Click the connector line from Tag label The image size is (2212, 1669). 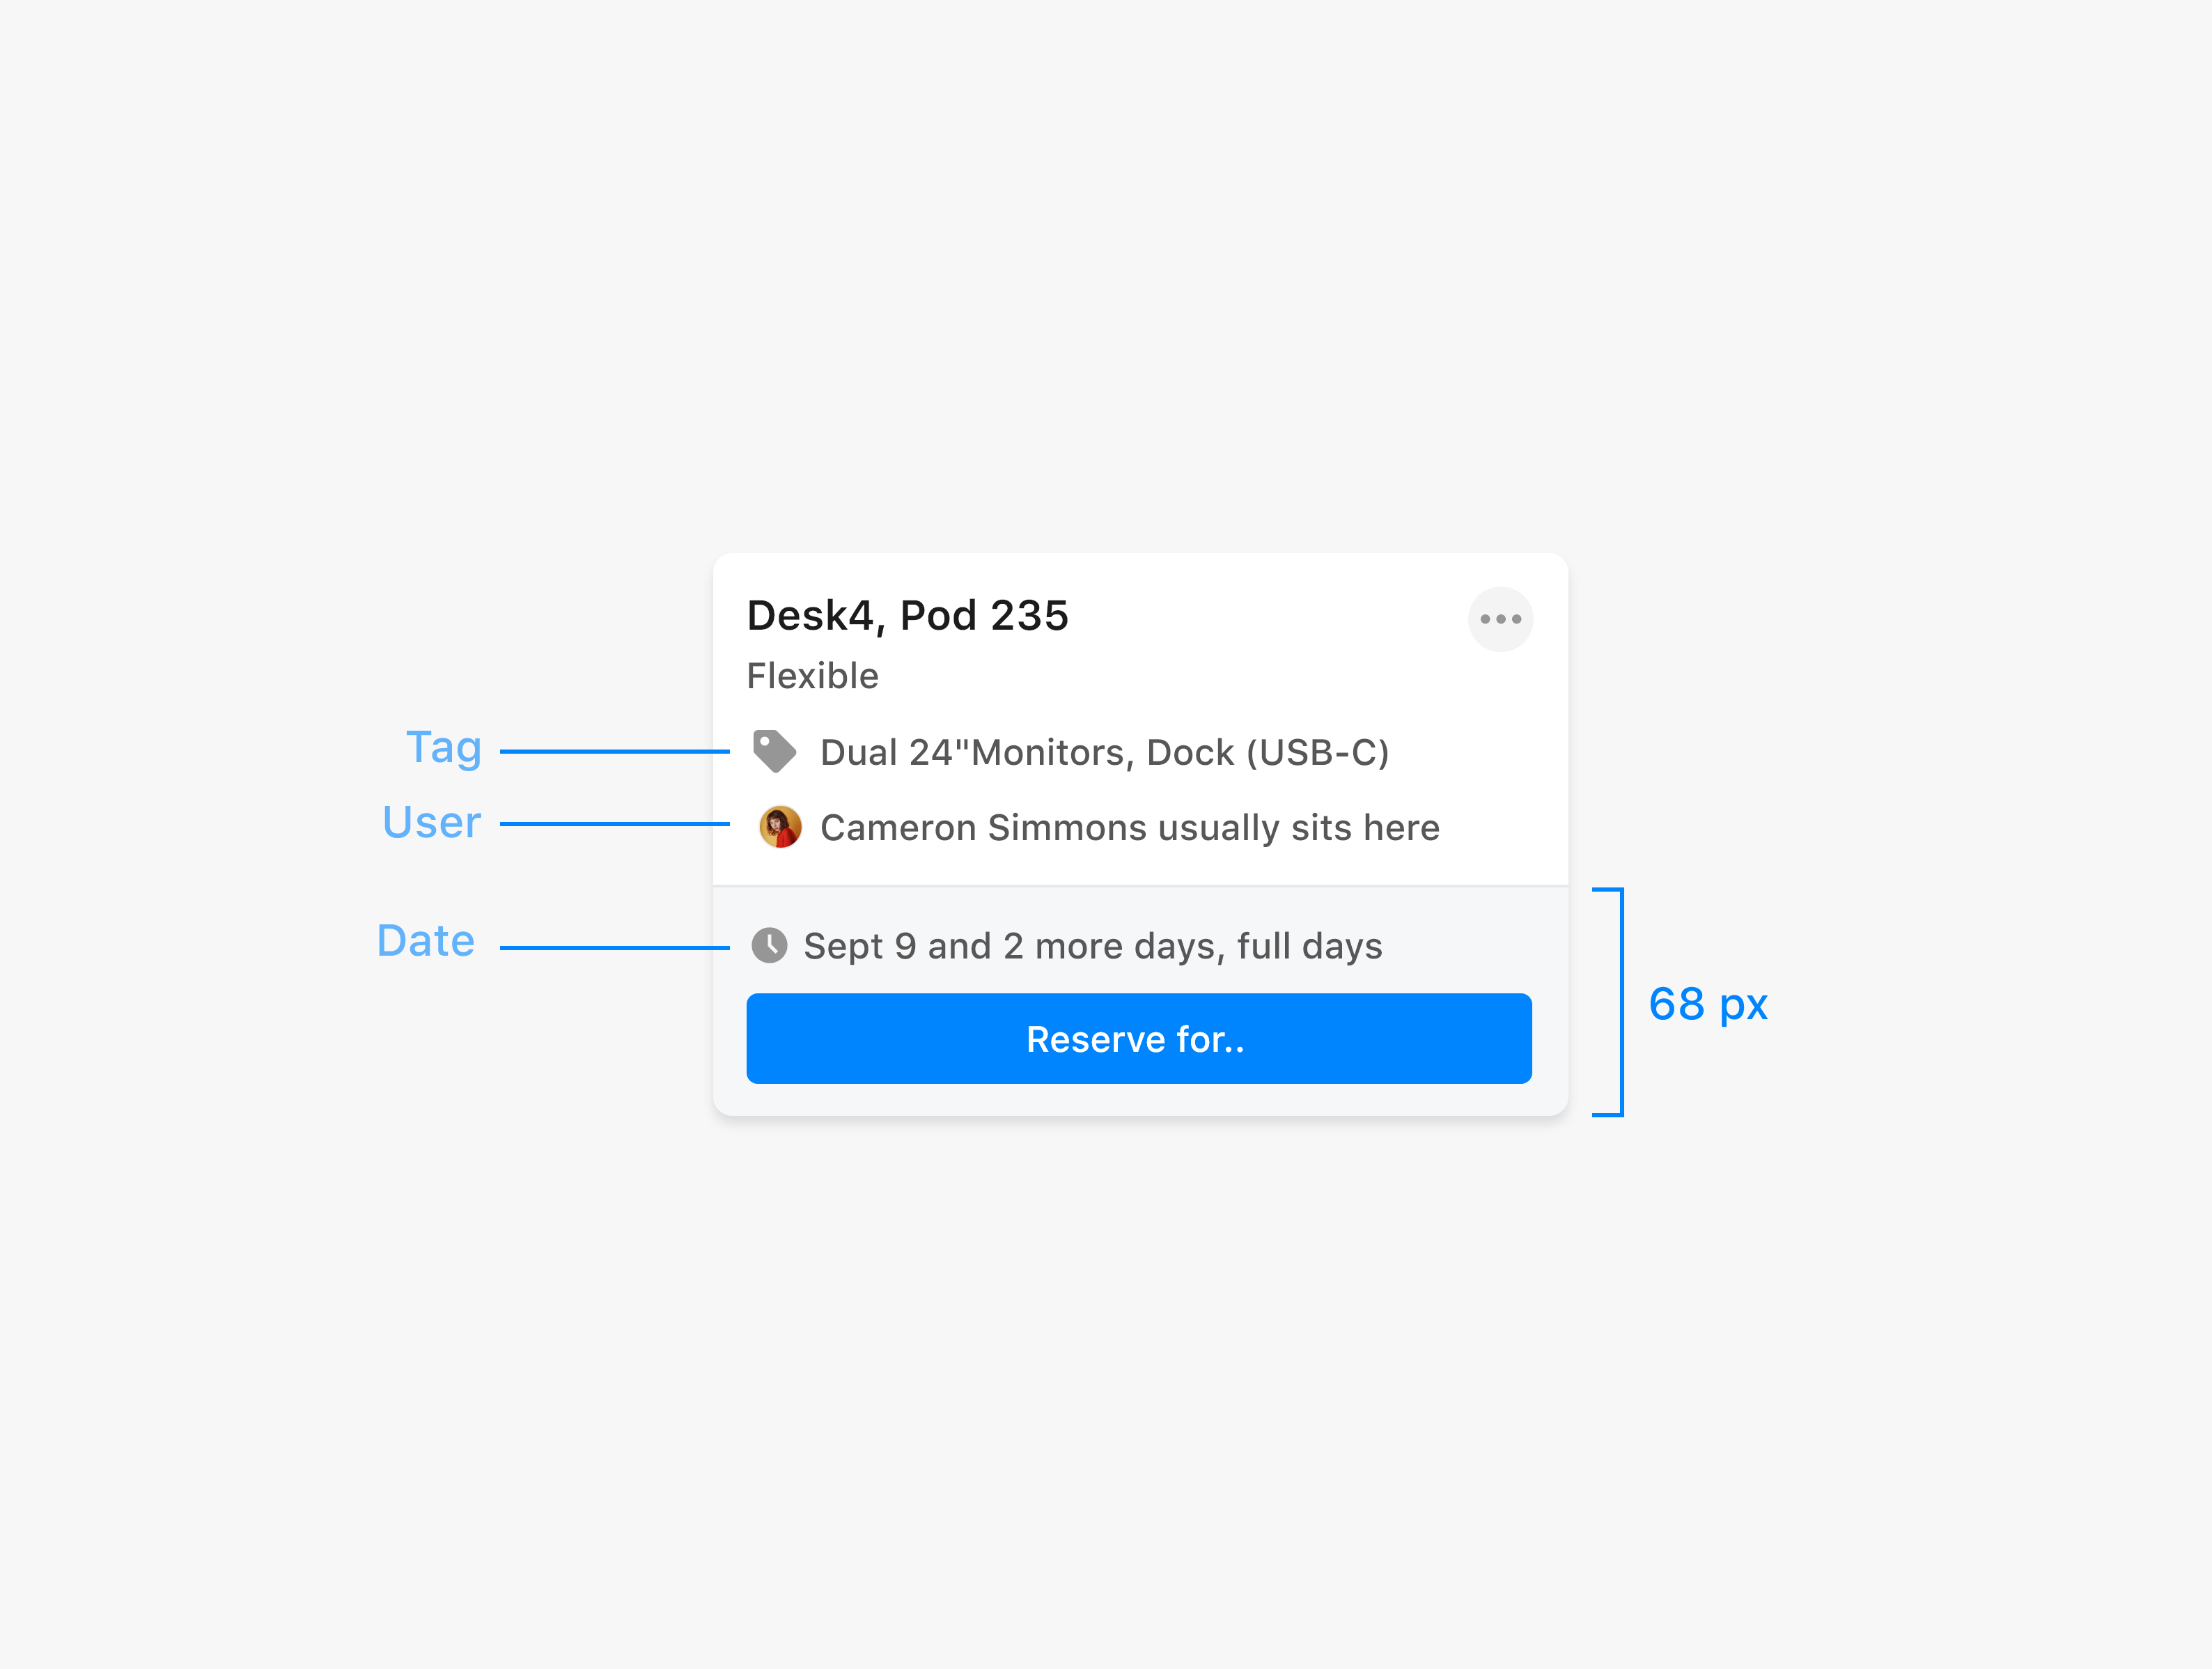click(x=614, y=751)
